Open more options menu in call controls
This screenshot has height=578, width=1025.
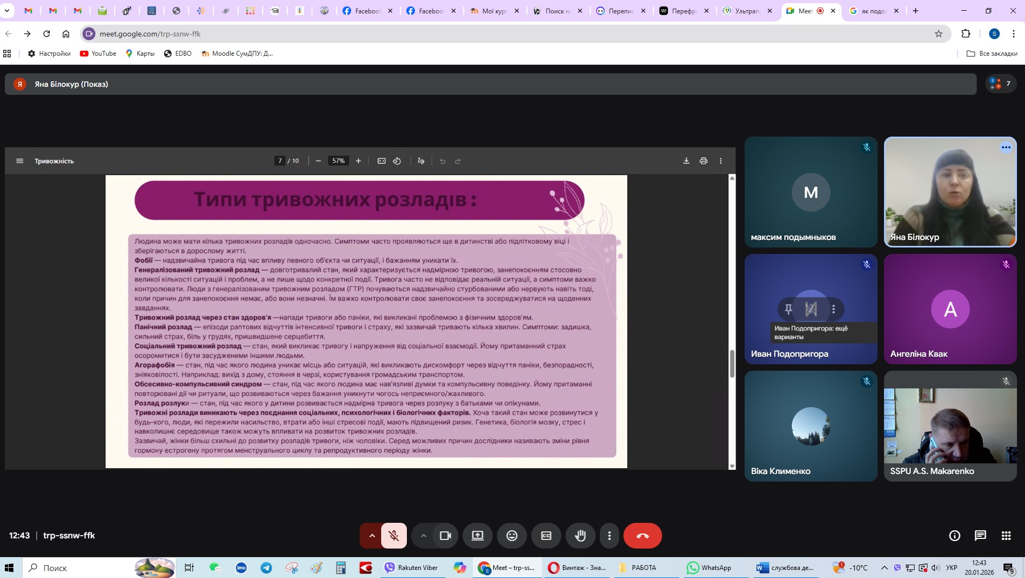pyautogui.click(x=609, y=536)
